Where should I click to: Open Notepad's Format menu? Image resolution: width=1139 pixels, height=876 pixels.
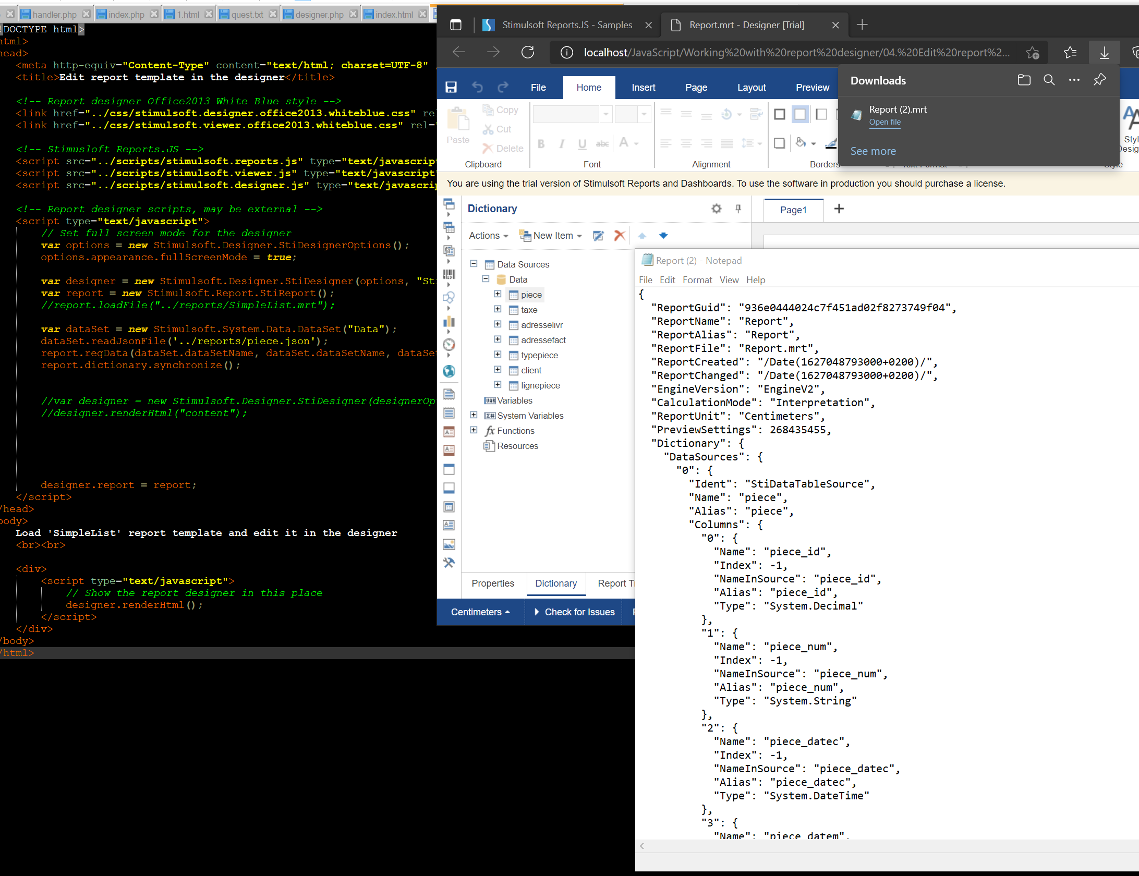tap(697, 280)
